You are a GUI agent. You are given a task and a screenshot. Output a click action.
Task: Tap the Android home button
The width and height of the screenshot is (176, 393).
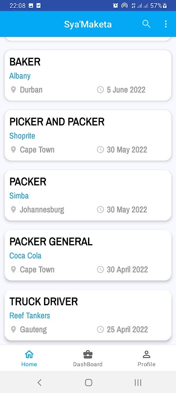tap(88, 382)
